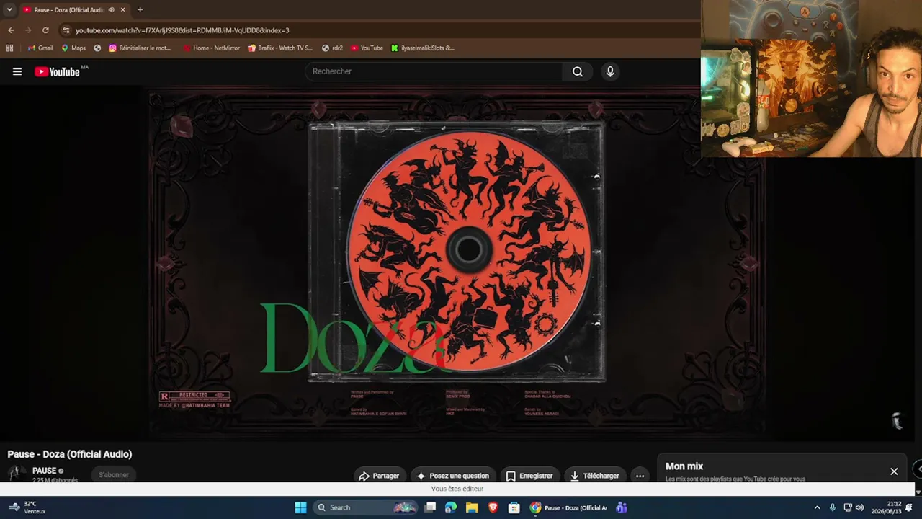
Task: Open the globe icon bookmark after Maps
Action: (97, 48)
